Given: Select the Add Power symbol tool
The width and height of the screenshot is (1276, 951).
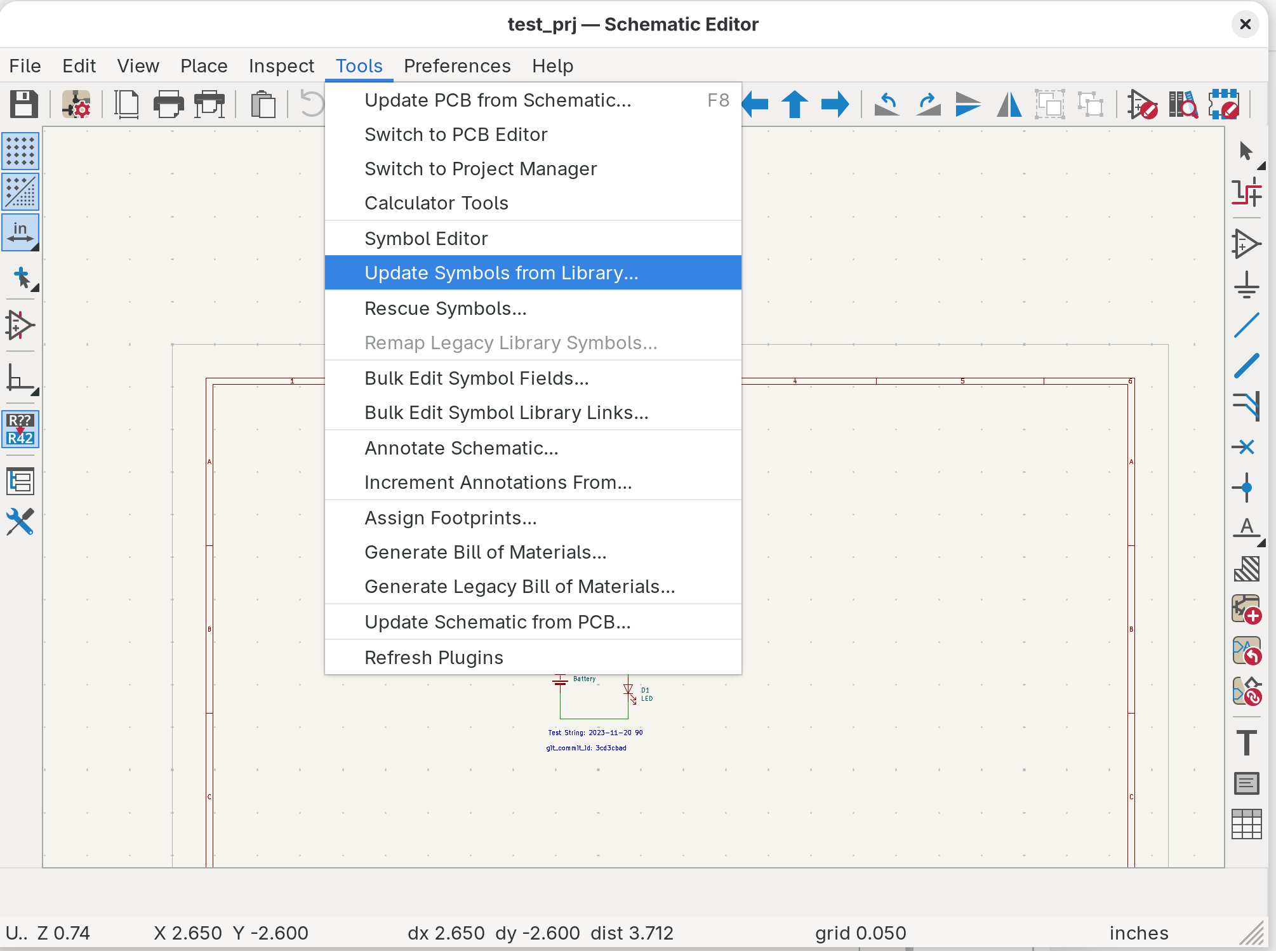Looking at the screenshot, I should point(1246,285).
